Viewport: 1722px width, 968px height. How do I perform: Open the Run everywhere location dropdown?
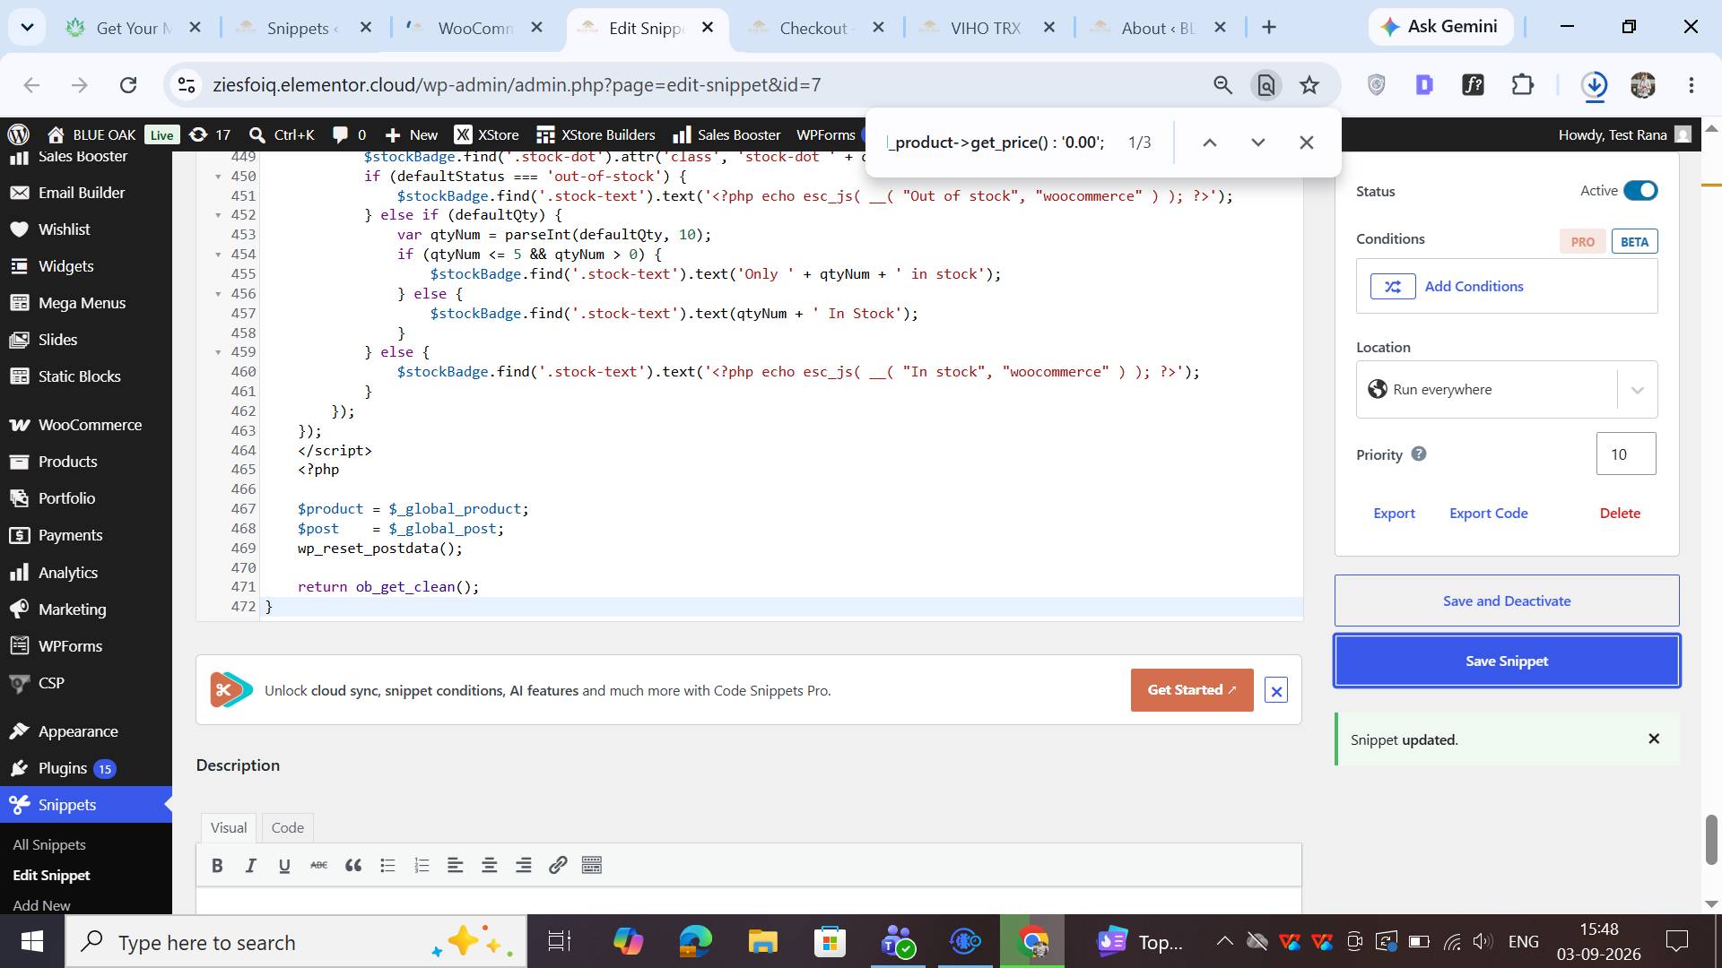point(1507,390)
